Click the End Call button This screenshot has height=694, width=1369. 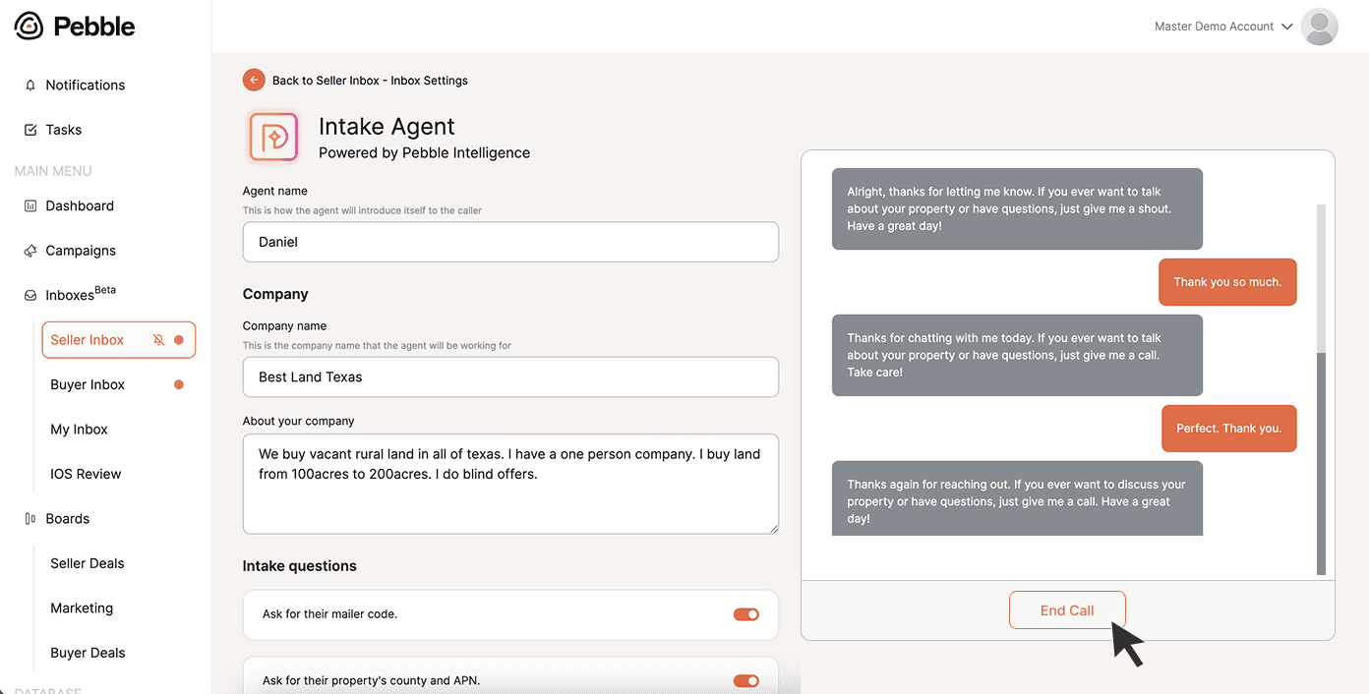click(x=1067, y=610)
